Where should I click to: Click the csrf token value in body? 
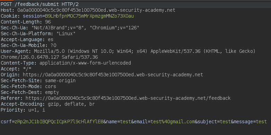[x=59, y=122]
